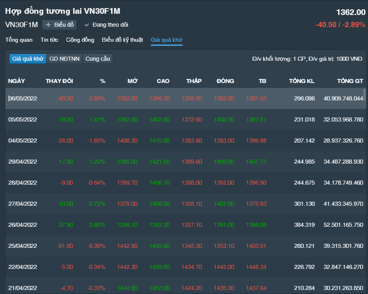Select the GD NĐTNN segment button
The image size is (368, 294).
tap(65, 59)
